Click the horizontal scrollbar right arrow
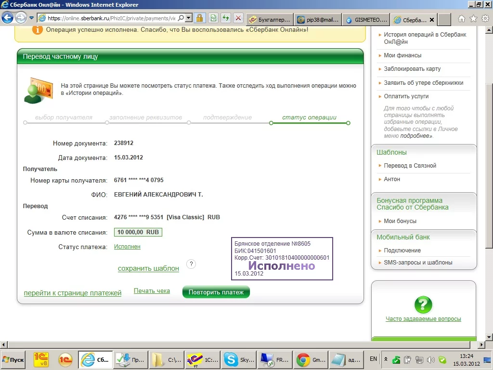 click(481, 345)
